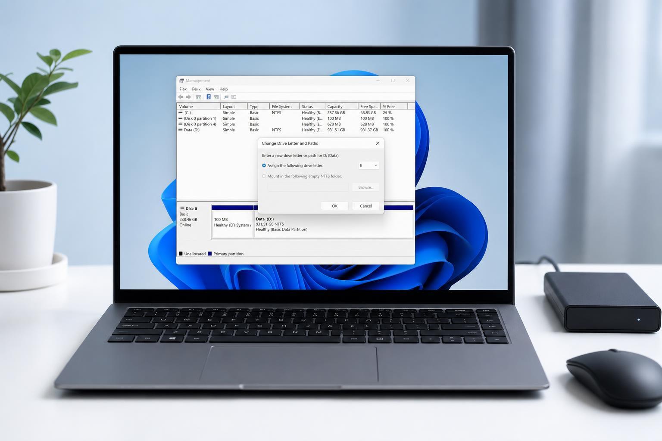Screen dimensions: 662x441
Task: Sort by the Status column header
Action: click(312, 106)
